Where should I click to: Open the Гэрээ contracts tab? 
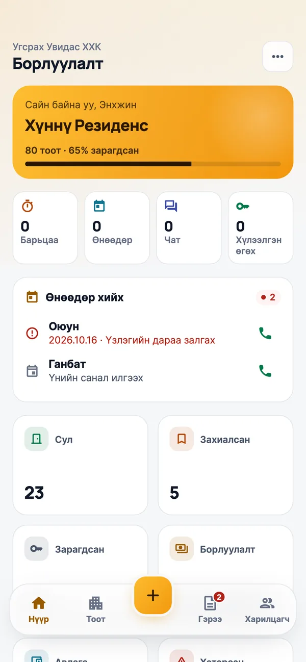210,610
